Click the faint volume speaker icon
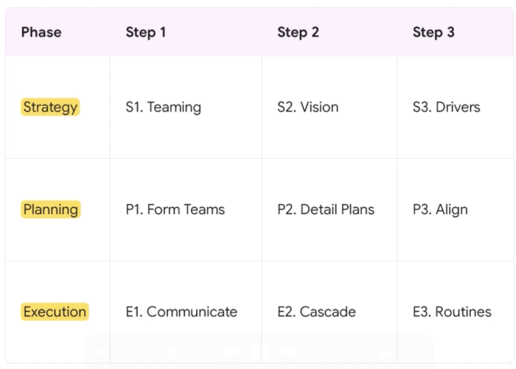Image resolution: width=516 pixels, height=369 pixels. pyautogui.click(x=99, y=352)
